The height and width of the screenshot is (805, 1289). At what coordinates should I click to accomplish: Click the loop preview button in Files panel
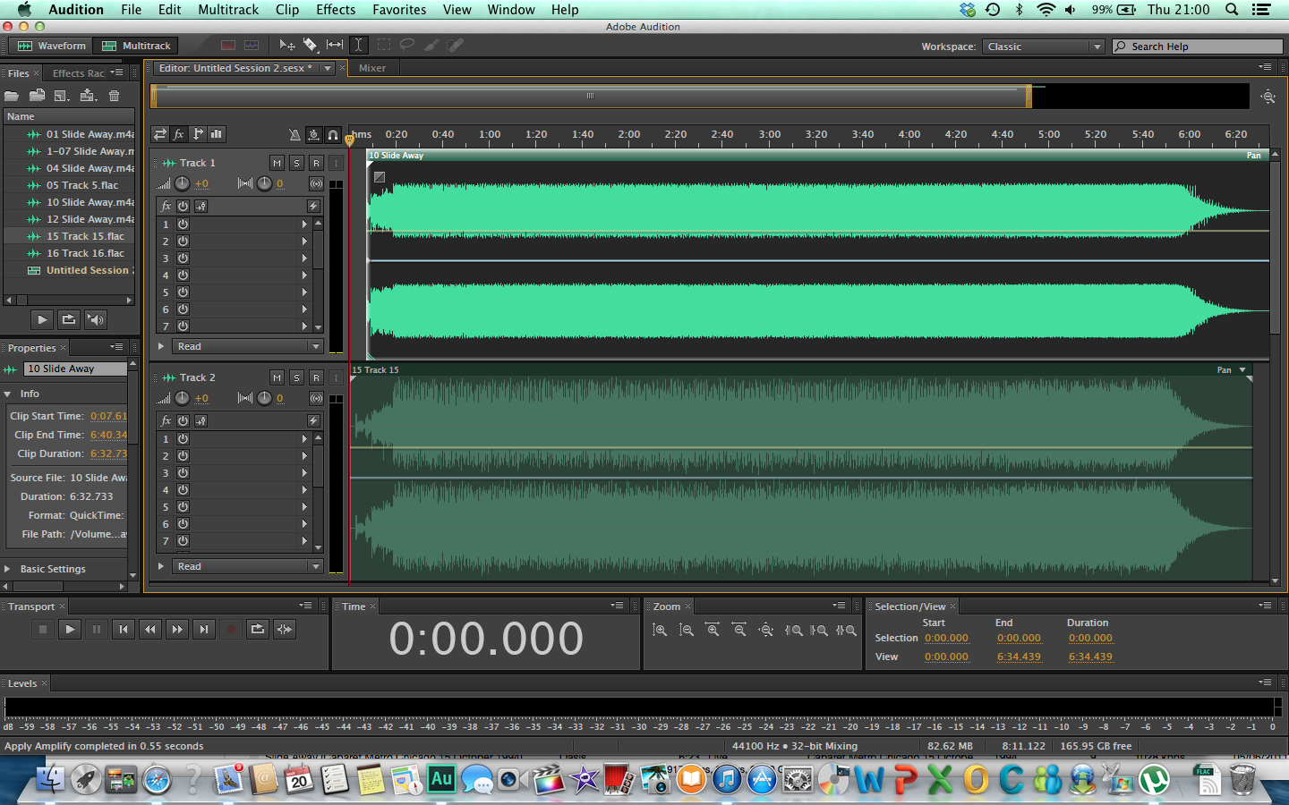click(68, 319)
